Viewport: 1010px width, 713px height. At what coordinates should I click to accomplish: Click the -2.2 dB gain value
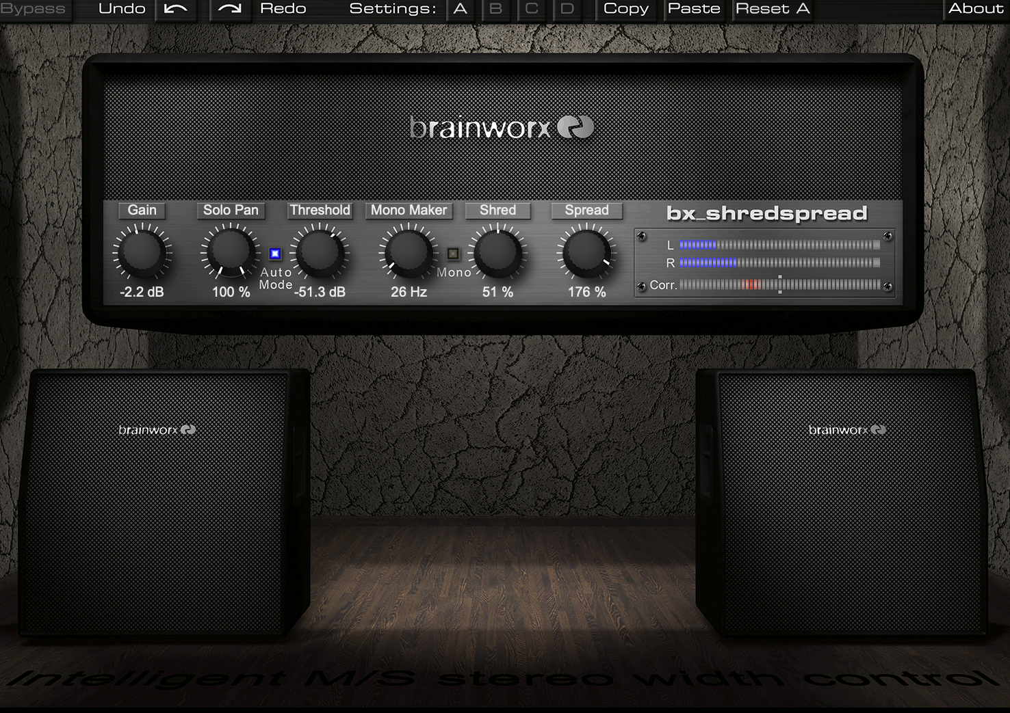142,292
